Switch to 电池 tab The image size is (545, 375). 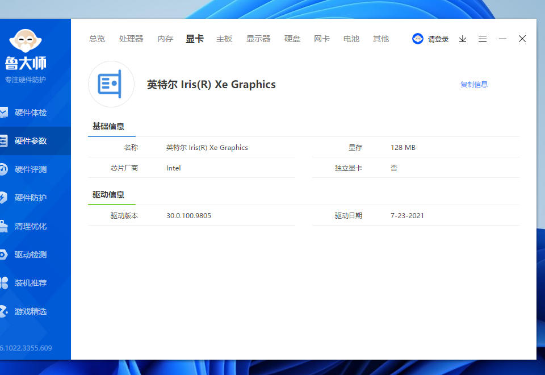click(351, 39)
